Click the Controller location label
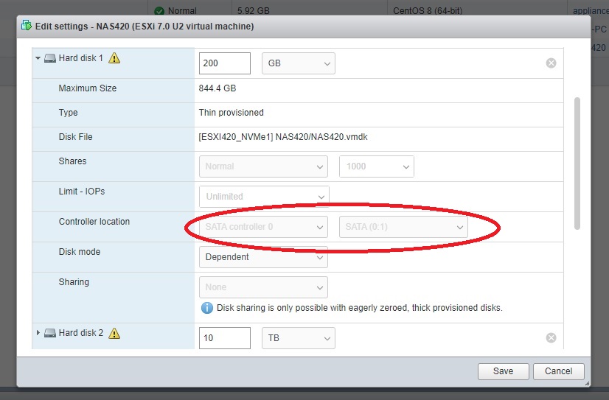This screenshot has width=609, height=400. [94, 222]
